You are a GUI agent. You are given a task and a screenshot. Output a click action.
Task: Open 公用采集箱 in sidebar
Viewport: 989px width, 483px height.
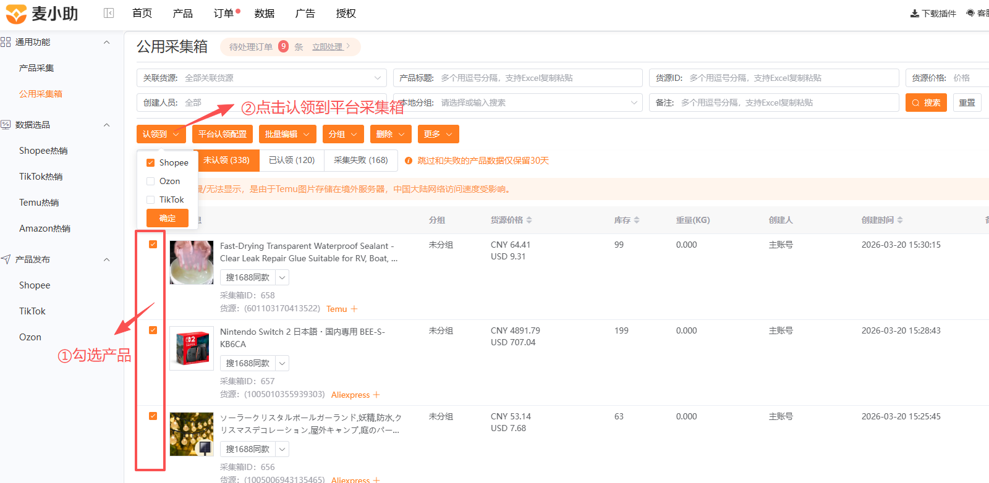[x=41, y=94]
